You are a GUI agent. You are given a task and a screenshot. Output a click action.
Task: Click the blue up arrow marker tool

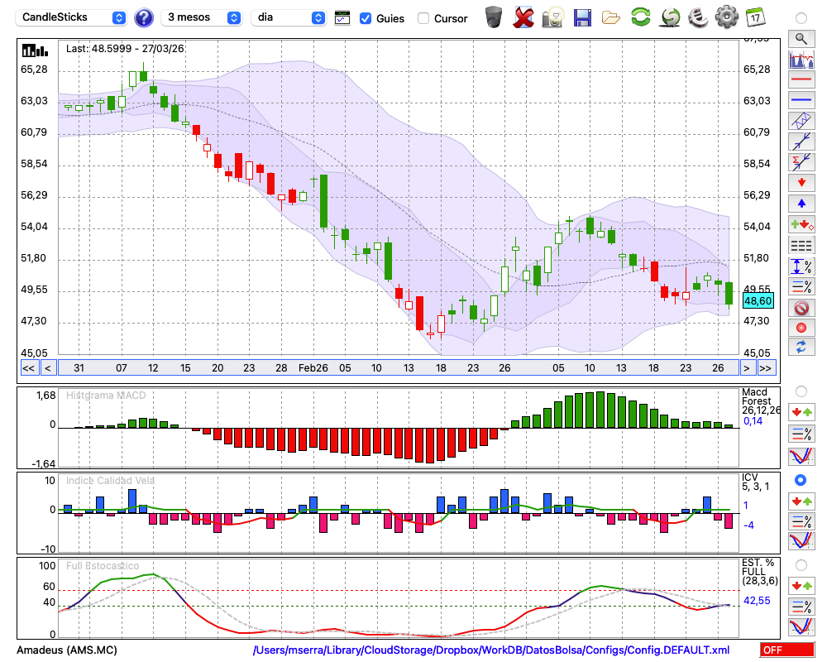pyautogui.click(x=801, y=204)
